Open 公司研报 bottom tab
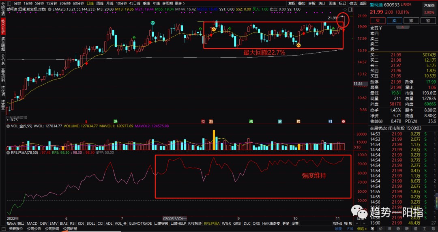 point(70,229)
